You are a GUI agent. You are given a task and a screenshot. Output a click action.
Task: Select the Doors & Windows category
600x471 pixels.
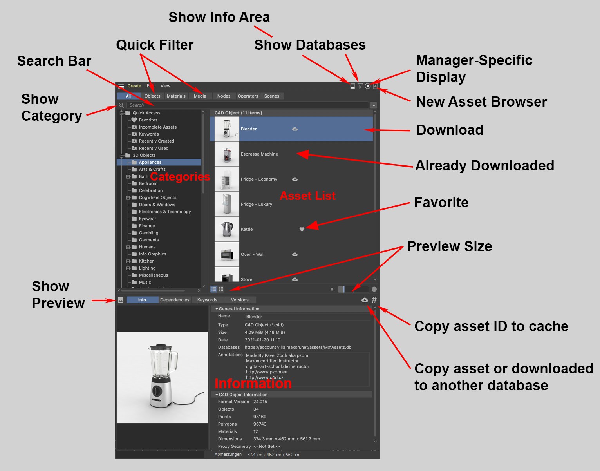pos(157,205)
